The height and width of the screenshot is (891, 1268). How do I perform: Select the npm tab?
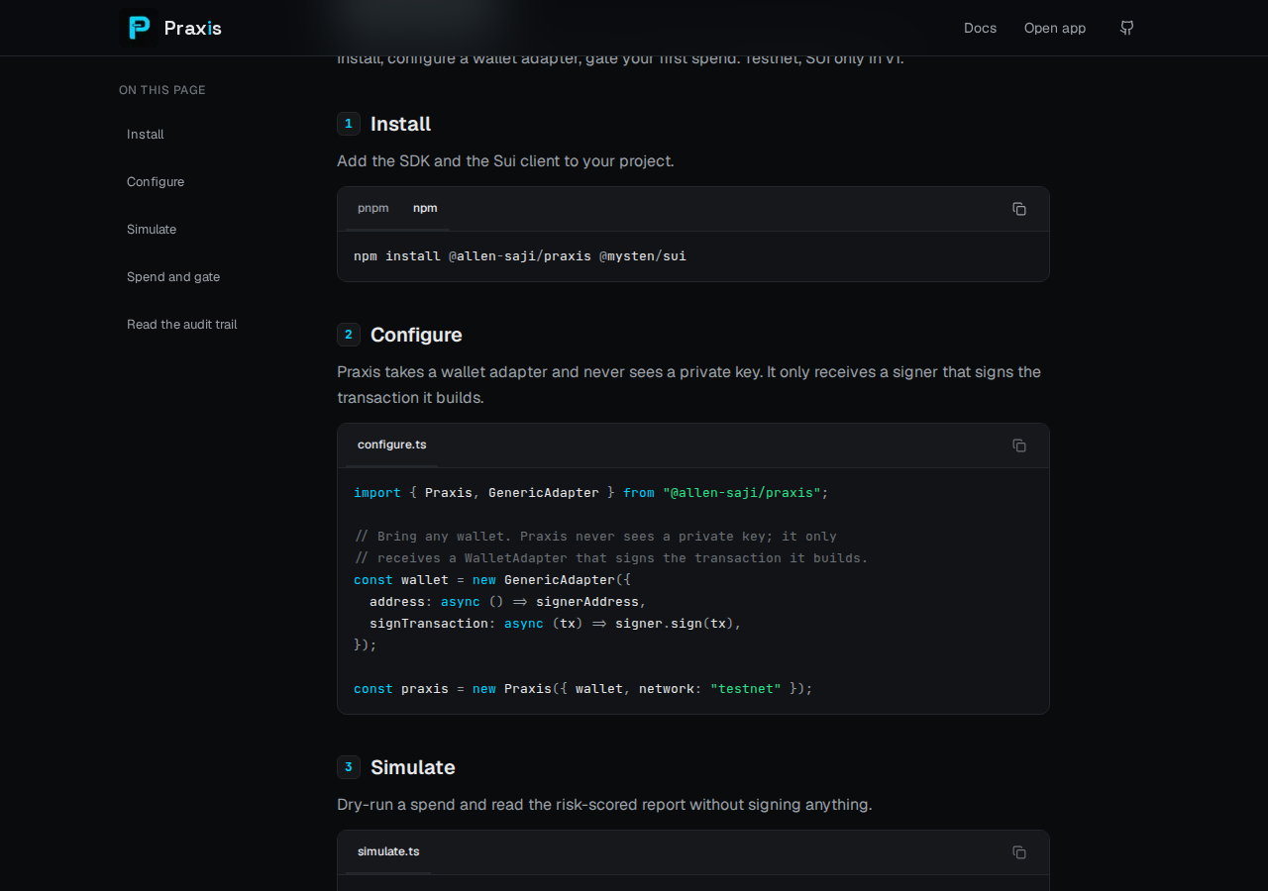pyautogui.click(x=425, y=208)
